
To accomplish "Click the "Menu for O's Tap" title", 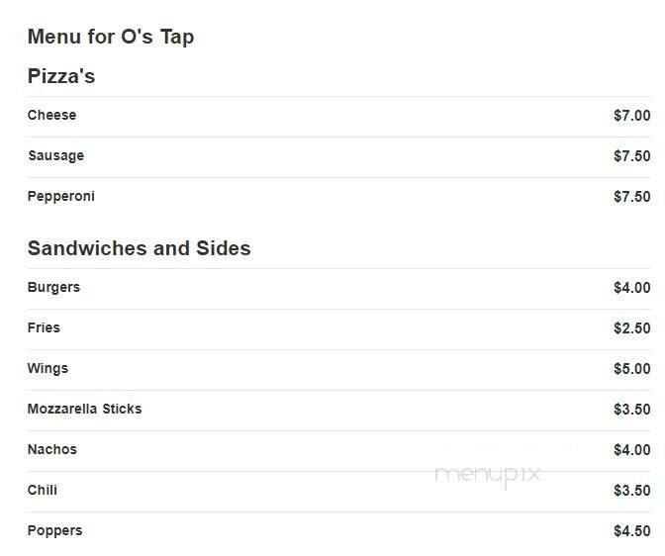I will (x=110, y=38).
